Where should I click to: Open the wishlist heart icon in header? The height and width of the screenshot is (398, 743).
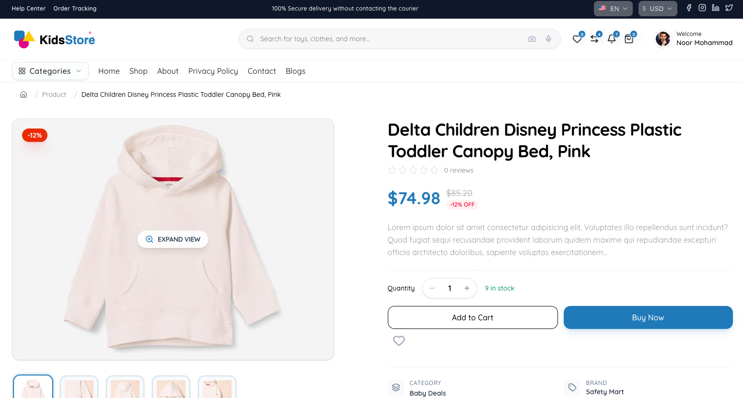pos(577,39)
